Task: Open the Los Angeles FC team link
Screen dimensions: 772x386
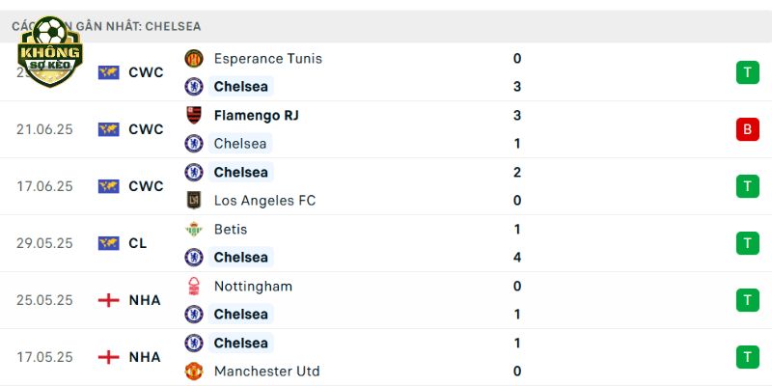Action: point(264,201)
